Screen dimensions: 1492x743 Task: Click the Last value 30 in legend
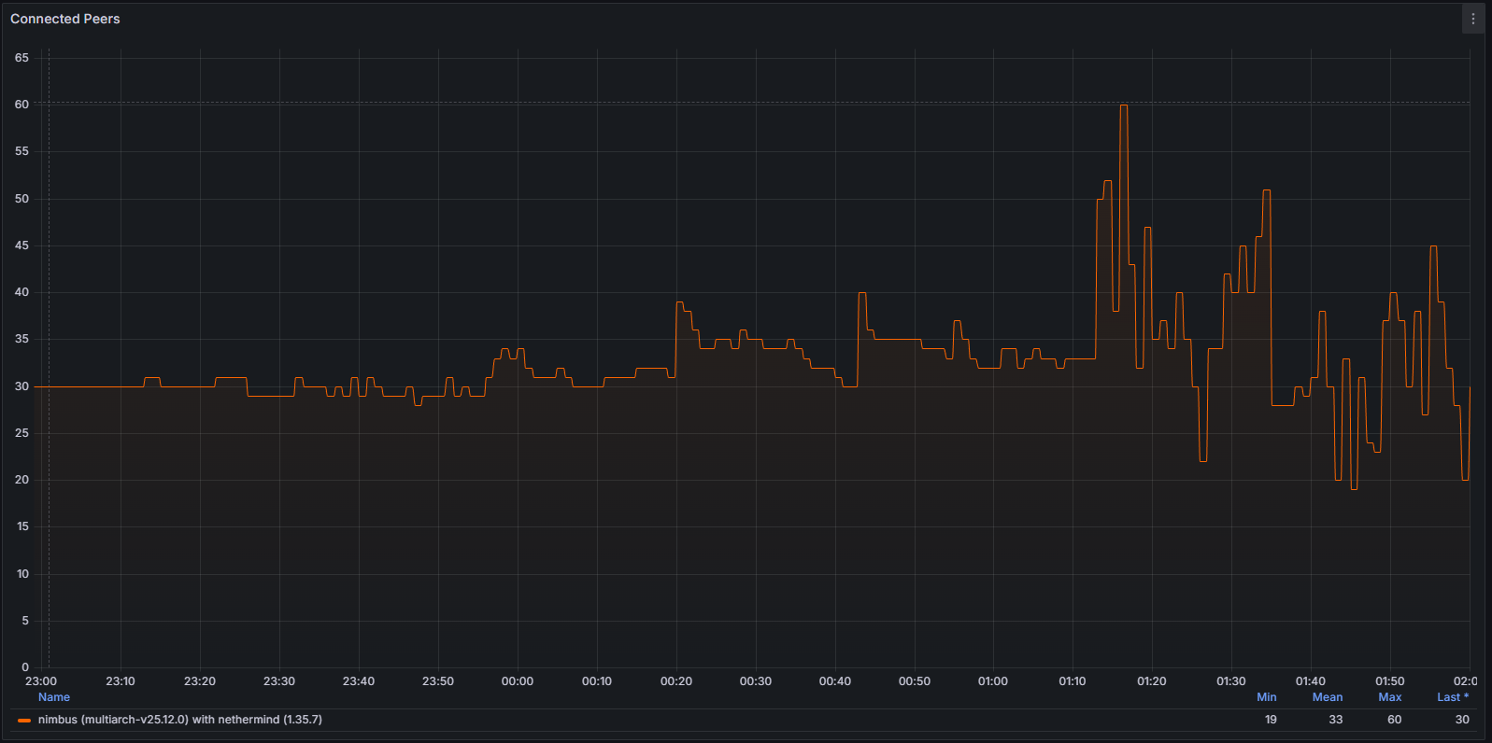(x=1461, y=720)
